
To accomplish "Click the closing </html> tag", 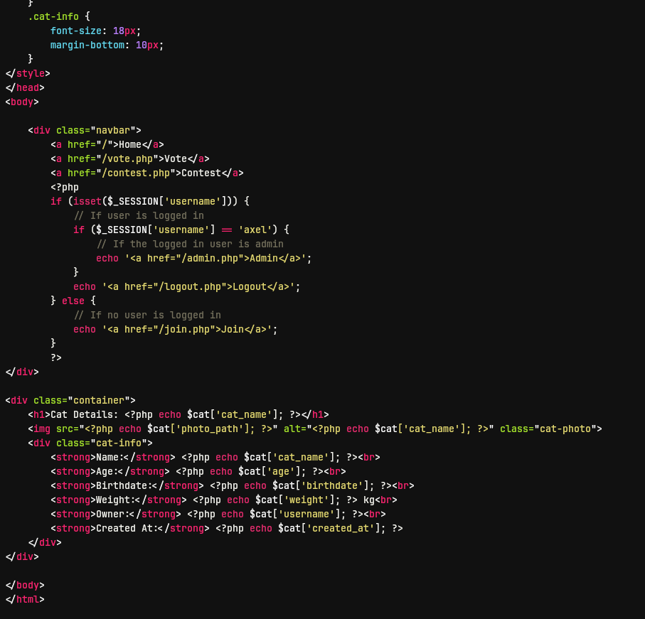I will coord(25,599).
